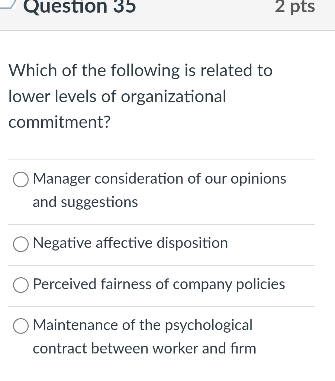
Task: Click the "lower levels of organizational" question line
Action: coord(117,97)
